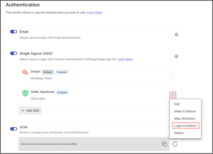
Task: Select the SSO_SAML label
Action: point(38,99)
